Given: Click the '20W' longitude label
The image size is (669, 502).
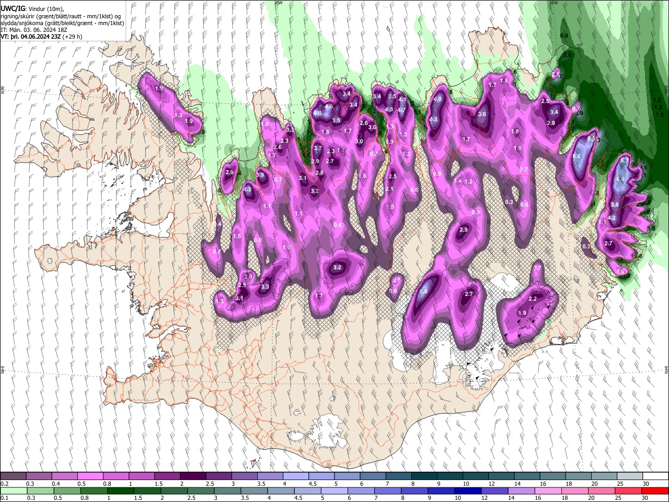Looking at the screenshot, I should 278,3.
